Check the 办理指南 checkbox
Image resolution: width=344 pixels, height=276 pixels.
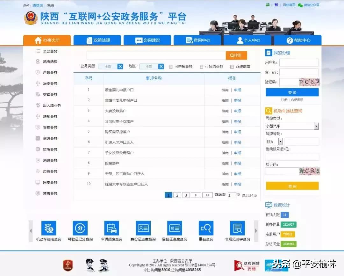(232, 67)
